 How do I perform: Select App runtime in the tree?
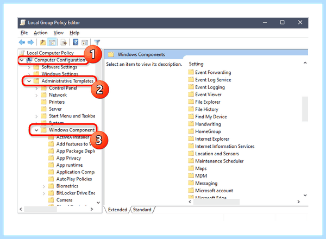click(70, 165)
